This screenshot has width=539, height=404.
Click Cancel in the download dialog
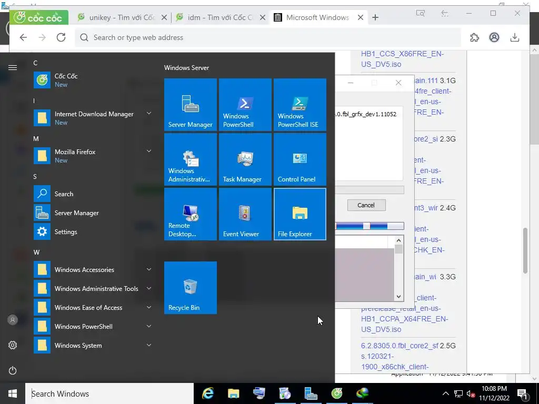click(366, 205)
